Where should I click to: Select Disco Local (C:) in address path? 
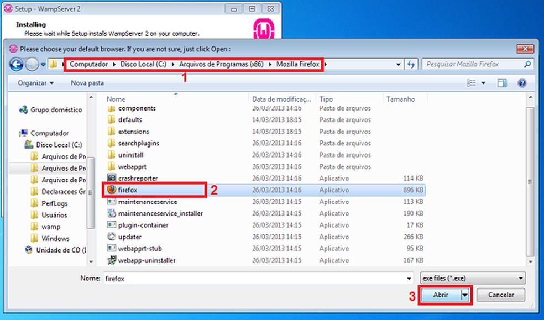pos(143,64)
